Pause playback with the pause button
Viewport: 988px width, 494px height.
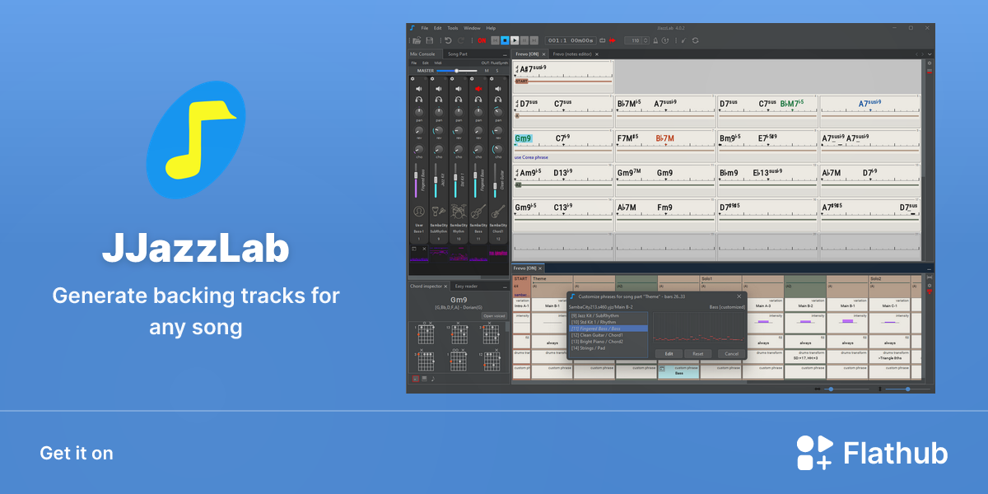point(524,40)
